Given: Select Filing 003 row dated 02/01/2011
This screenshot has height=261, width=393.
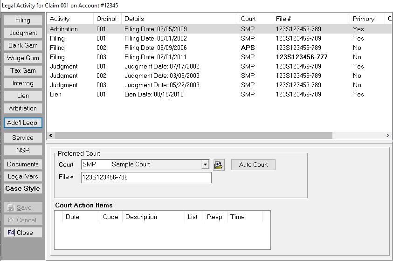Looking at the screenshot, I should [186, 57].
